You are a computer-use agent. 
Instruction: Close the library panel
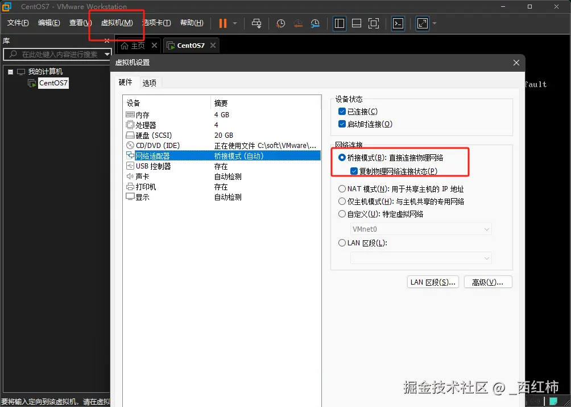click(107, 41)
